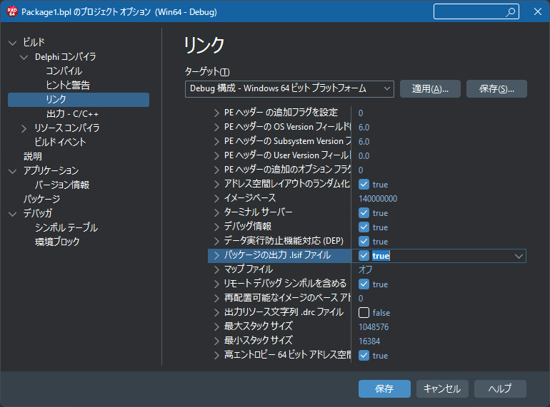Open the バージョン情報 page

point(62,185)
